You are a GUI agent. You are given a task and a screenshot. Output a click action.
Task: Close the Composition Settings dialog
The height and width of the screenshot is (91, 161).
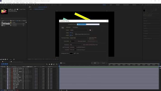[107, 21]
